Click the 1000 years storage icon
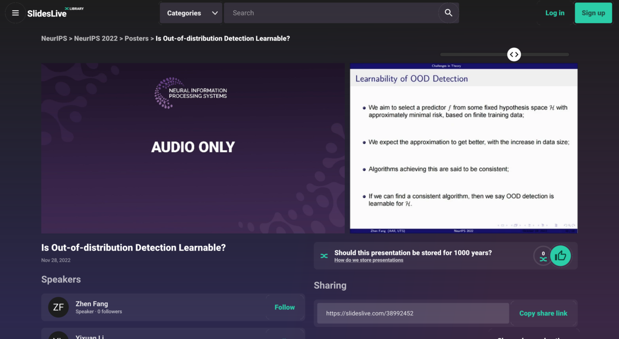Viewport: 619px width, 339px height. pyautogui.click(x=324, y=256)
